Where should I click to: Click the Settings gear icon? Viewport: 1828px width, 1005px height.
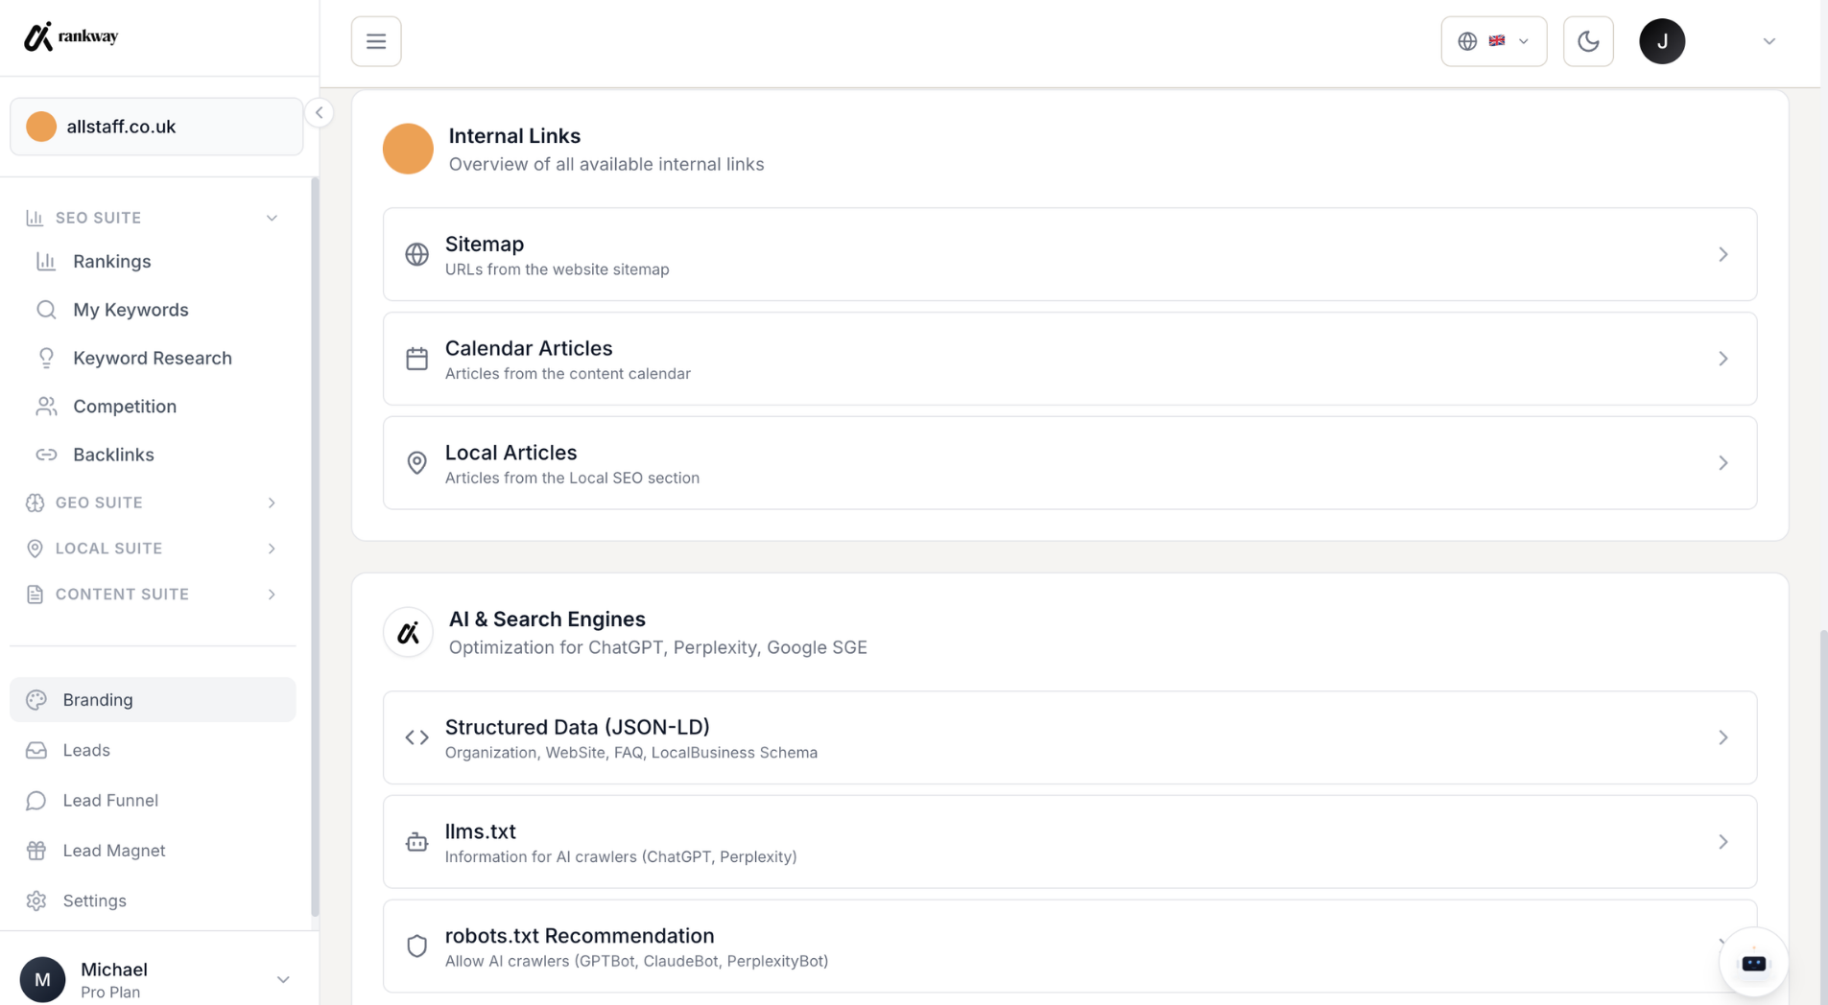[x=36, y=900]
